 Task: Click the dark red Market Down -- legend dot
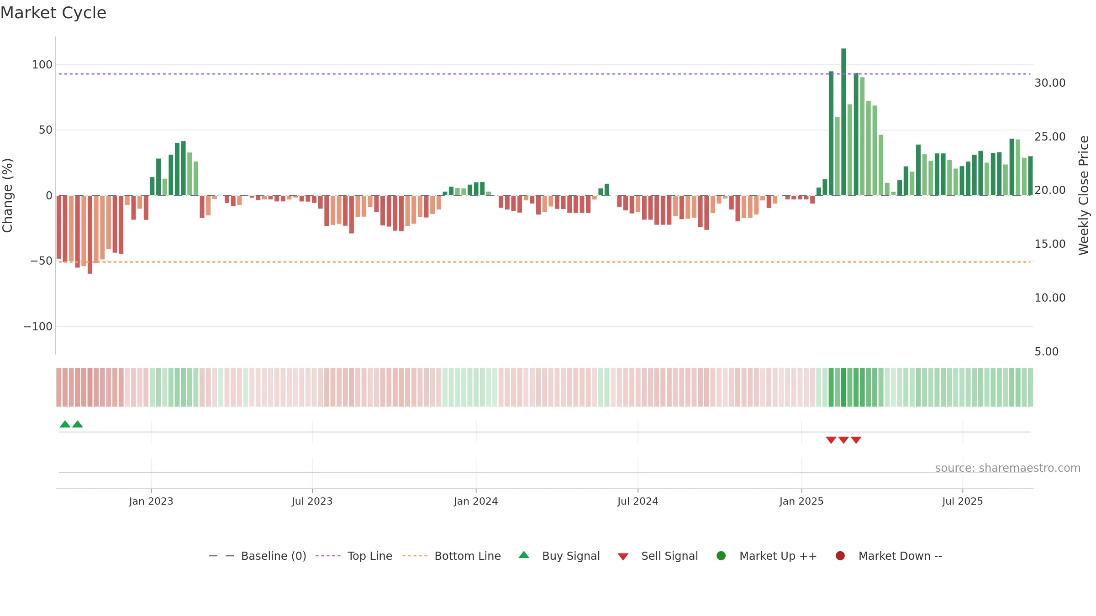(x=840, y=556)
